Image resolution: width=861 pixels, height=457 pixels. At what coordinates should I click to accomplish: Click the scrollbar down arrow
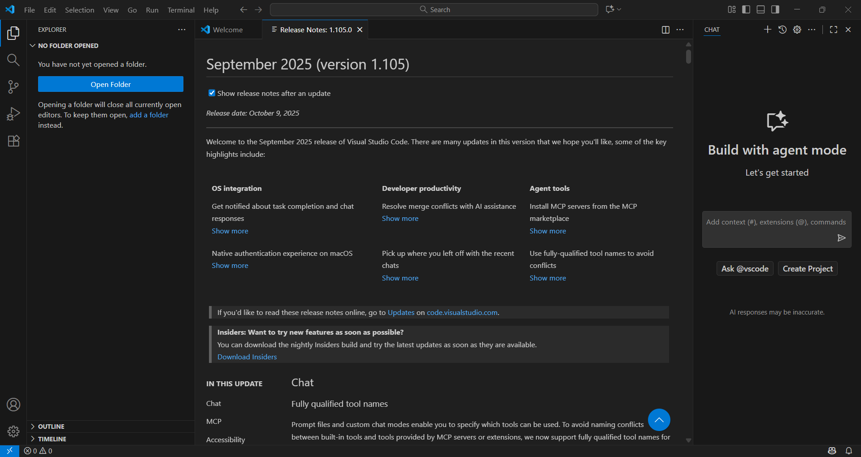[688, 440]
